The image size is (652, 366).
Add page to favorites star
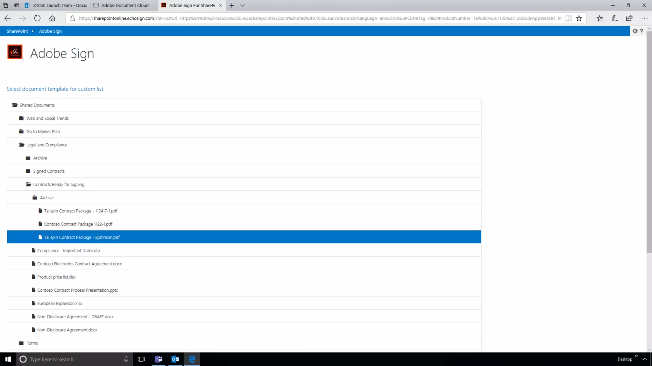click(579, 18)
